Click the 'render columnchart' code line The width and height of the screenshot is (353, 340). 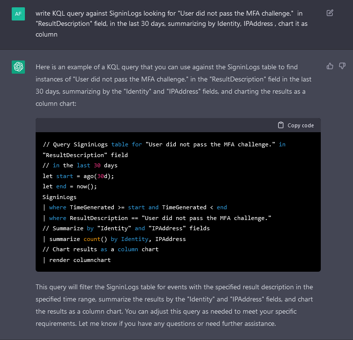tap(77, 260)
